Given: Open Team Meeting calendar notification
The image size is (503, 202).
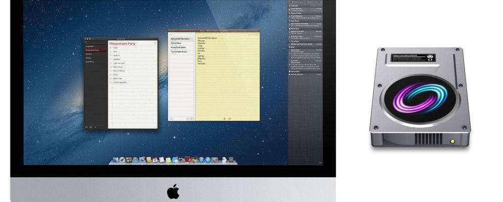Looking at the screenshot, I should click(x=305, y=10).
